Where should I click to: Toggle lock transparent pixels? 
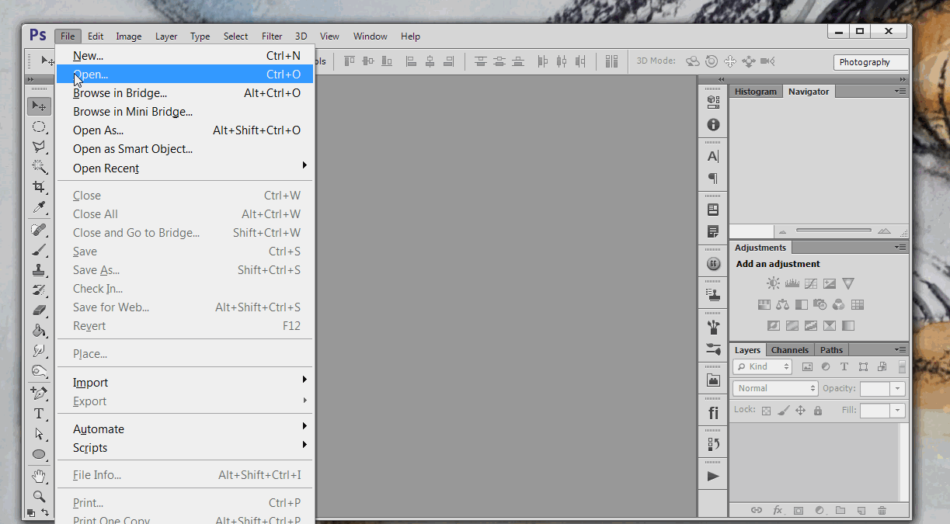(x=766, y=411)
